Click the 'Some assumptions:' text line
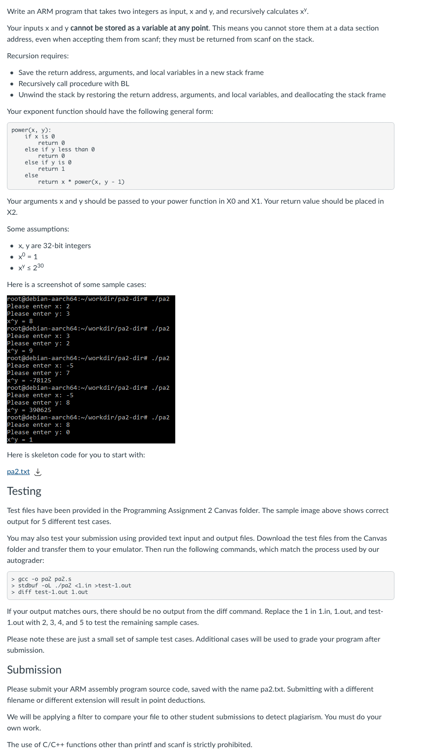443x755 pixels. 38,229
